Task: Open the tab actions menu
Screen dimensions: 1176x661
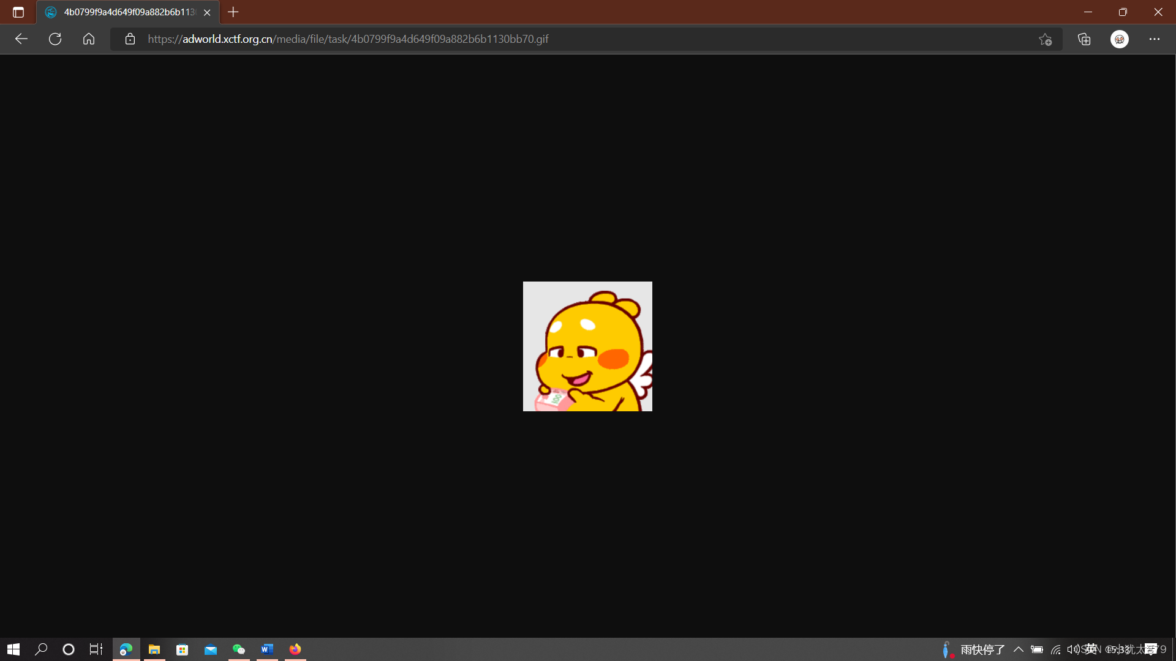Action: (18, 12)
